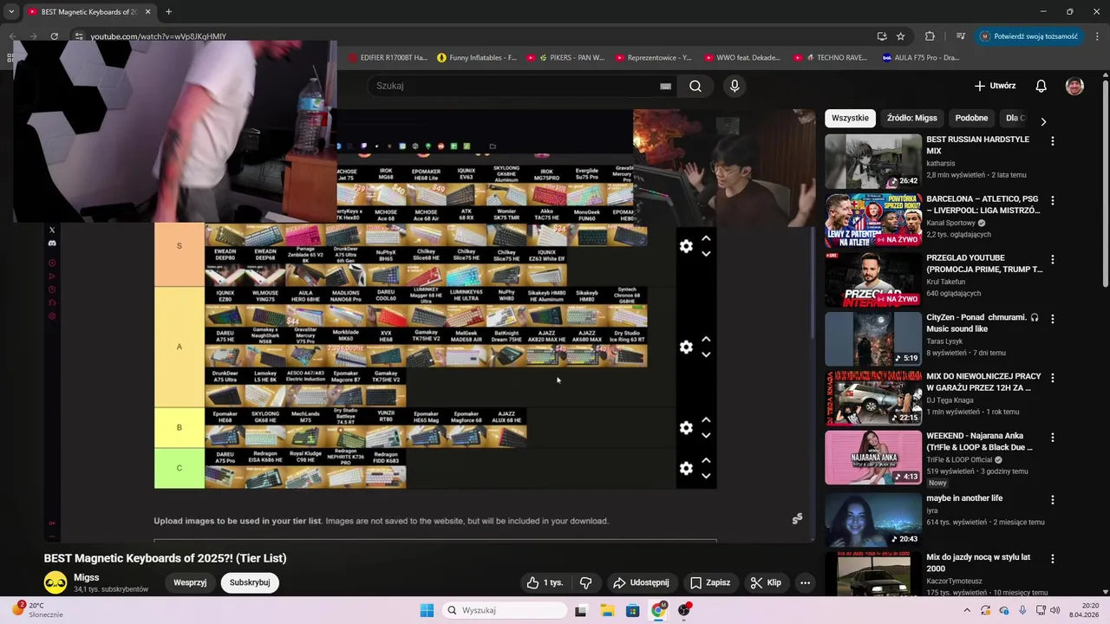Screen dimensions: 1110x624
Task: Open options menu for BEST RUSSIAN HARDSTYLE MIX
Action: point(1053,140)
